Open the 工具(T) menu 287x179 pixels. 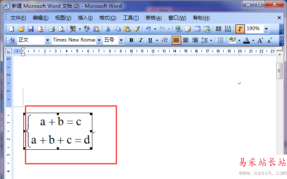pyautogui.click(x=131, y=18)
